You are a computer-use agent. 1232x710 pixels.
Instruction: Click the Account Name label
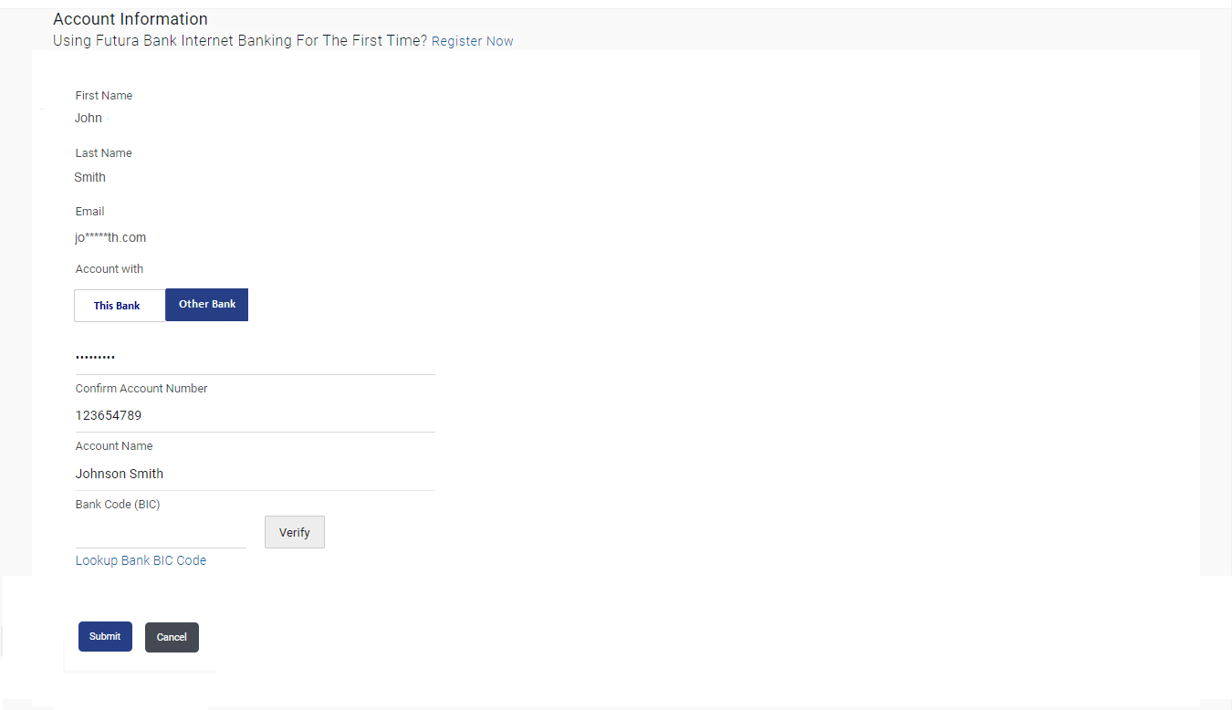tap(114, 446)
